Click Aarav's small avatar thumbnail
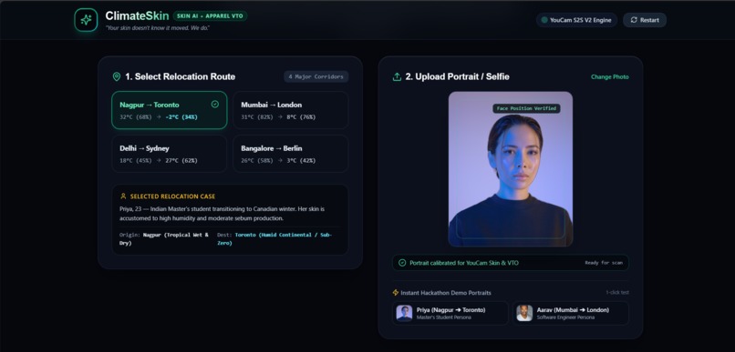 [524, 313]
